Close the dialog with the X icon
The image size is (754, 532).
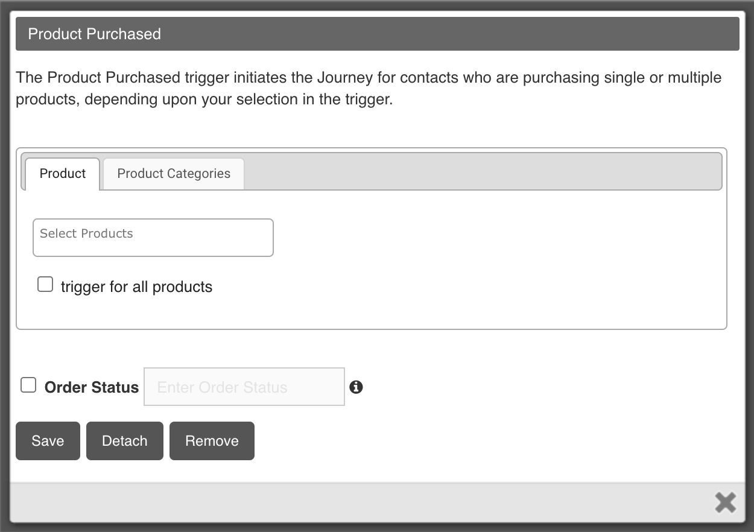pos(725,502)
